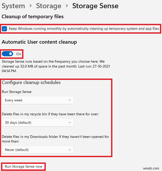The image size is (162, 171).
Task: Open the Downloads folder cleanup dropdown
Action: click(38, 150)
